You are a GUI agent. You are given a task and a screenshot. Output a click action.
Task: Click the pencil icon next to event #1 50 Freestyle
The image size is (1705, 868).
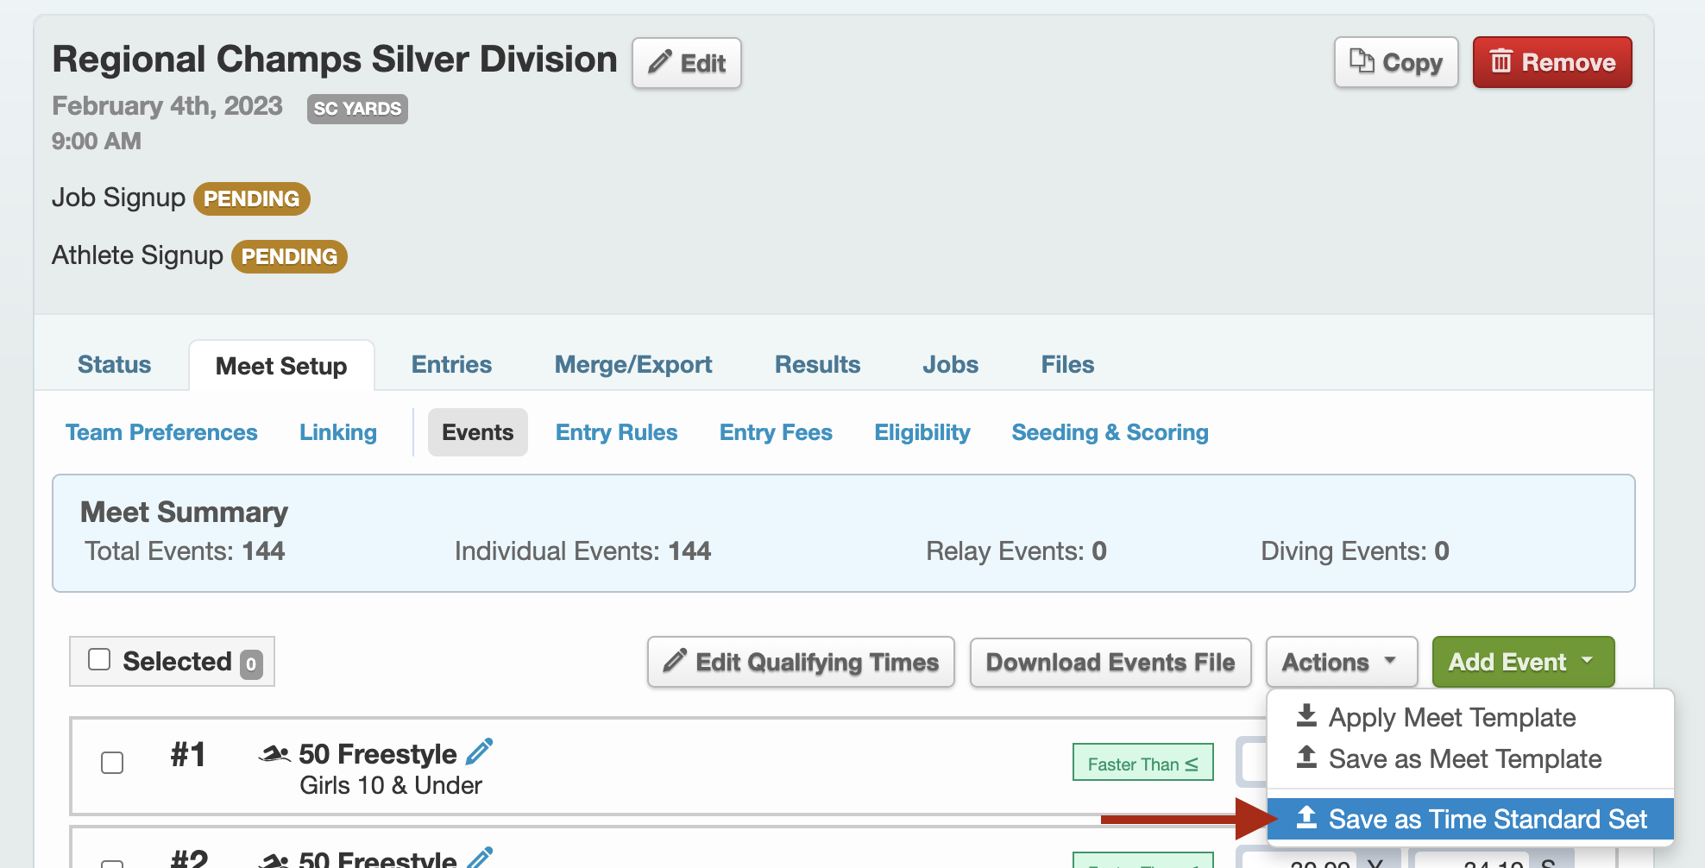coord(479,752)
